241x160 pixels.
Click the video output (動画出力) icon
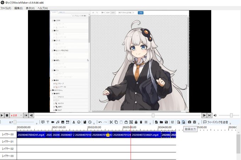pos(184,122)
